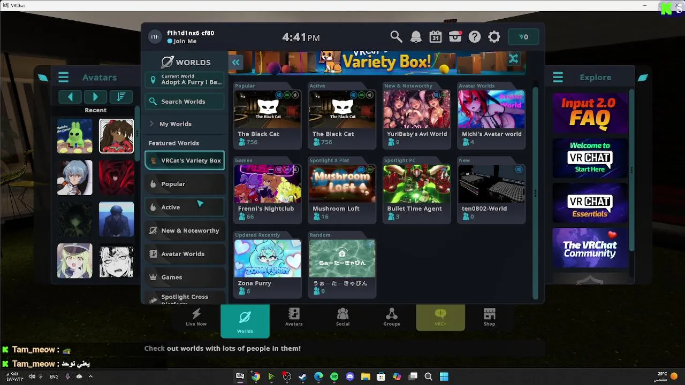This screenshot has height=385, width=685.
Task: Open Welcome to VRChat Start Here tile
Action: (x=590, y=158)
